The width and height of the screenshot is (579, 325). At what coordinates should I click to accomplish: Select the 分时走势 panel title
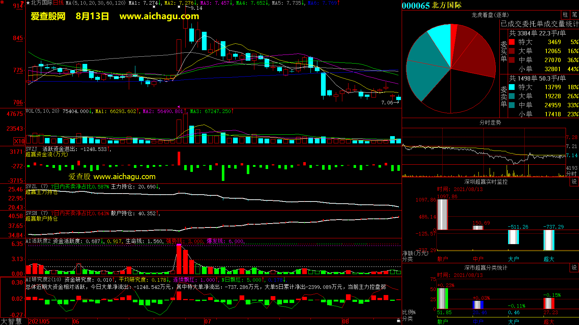[x=490, y=123]
